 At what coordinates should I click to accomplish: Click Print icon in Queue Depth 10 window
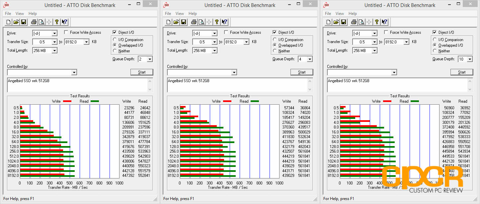pyautogui.click(x=354, y=22)
